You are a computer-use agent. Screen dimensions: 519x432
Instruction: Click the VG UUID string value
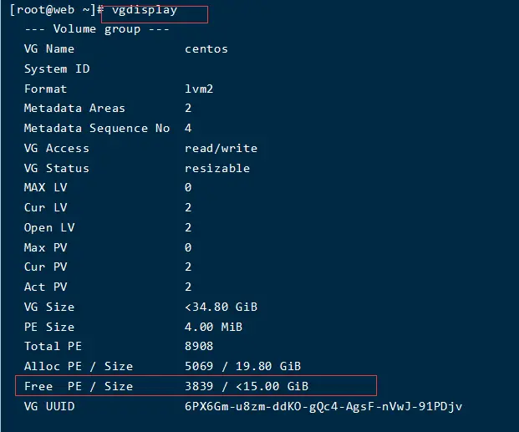pyautogui.click(x=323, y=406)
